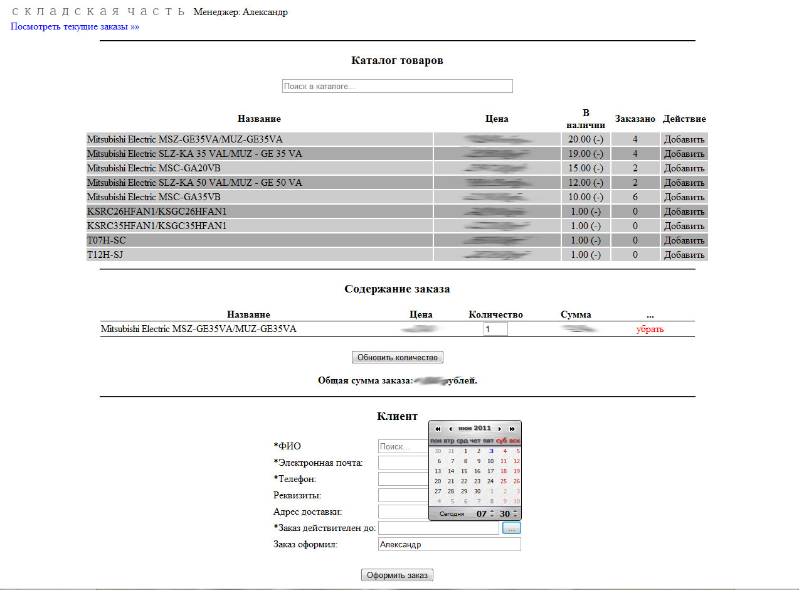Image resolution: width=799 pixels, height=590 pixels.
Task: Remove item via "убрать" link
Action: (650, 329)
